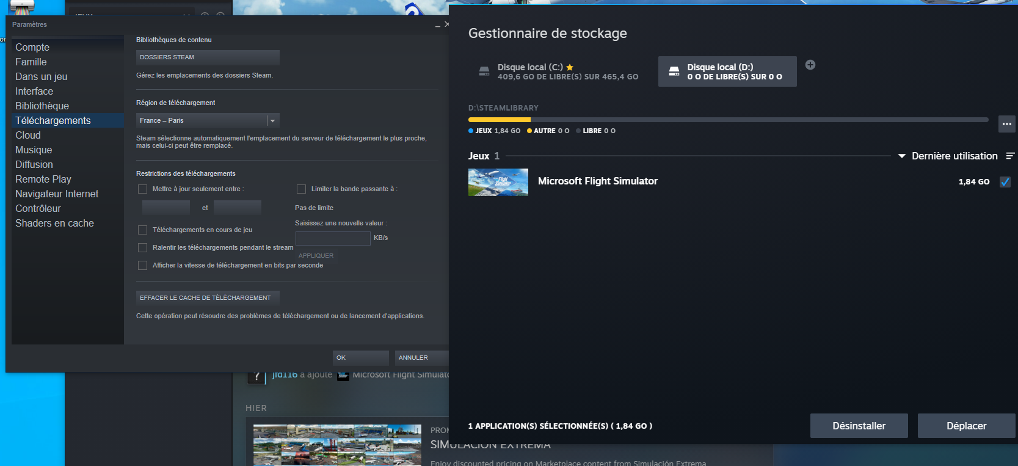Click the 'HIER' heading in the library window
The width and height of the screenshot is (1018, 466).
pyautogui.click(x=256, y=408)
